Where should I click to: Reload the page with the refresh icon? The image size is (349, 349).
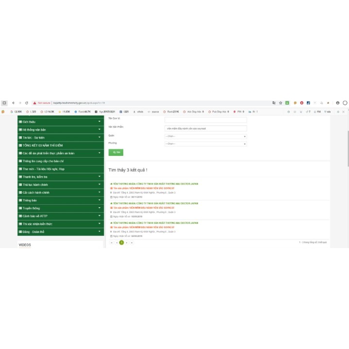(27, 103)
